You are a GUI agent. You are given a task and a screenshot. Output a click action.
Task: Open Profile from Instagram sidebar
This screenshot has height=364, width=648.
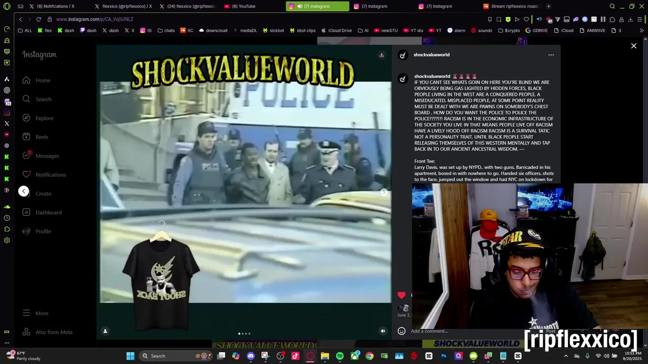click(37, 231)
